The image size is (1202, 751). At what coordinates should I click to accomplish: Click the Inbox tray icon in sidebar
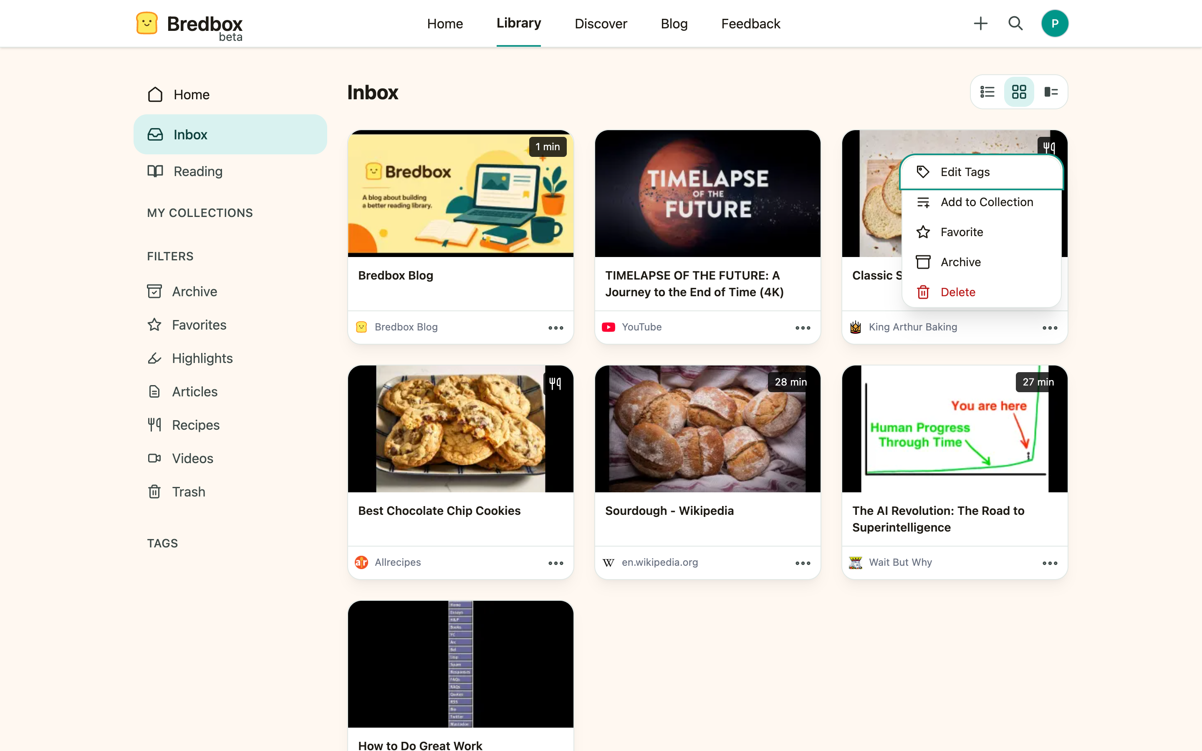coord(155,135)
